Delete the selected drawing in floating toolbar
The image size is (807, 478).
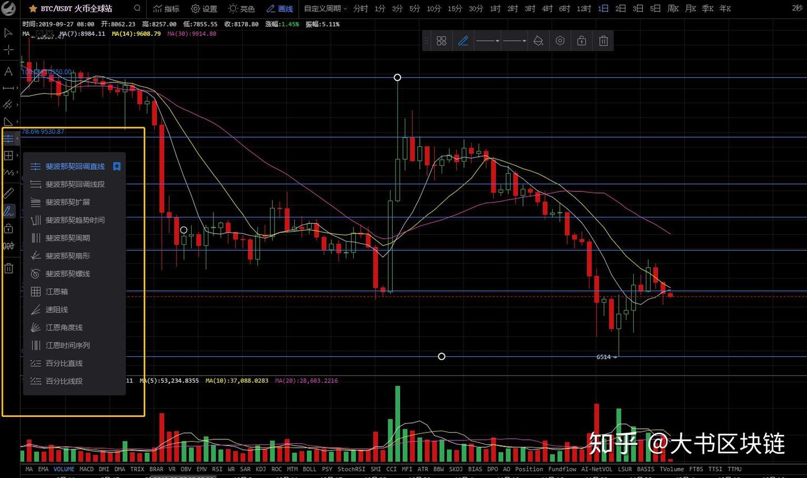604,41
